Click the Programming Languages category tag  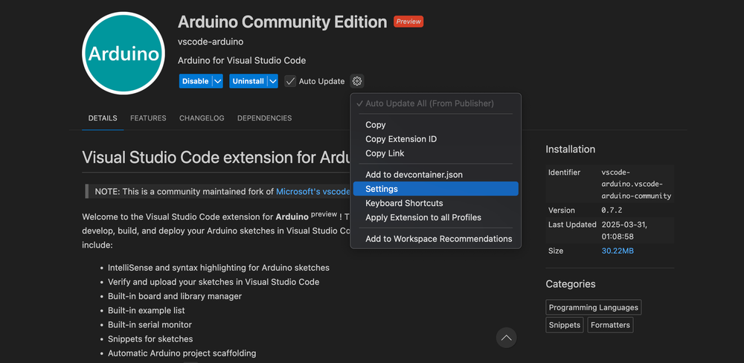pyautogui.click(x=593, y=307)
